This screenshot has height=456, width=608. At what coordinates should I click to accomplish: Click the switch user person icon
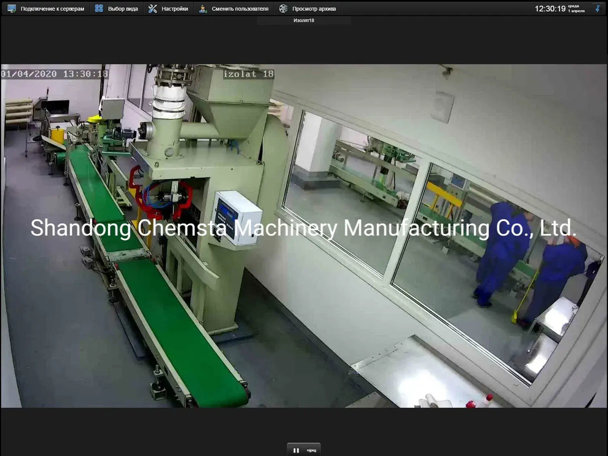203,9
